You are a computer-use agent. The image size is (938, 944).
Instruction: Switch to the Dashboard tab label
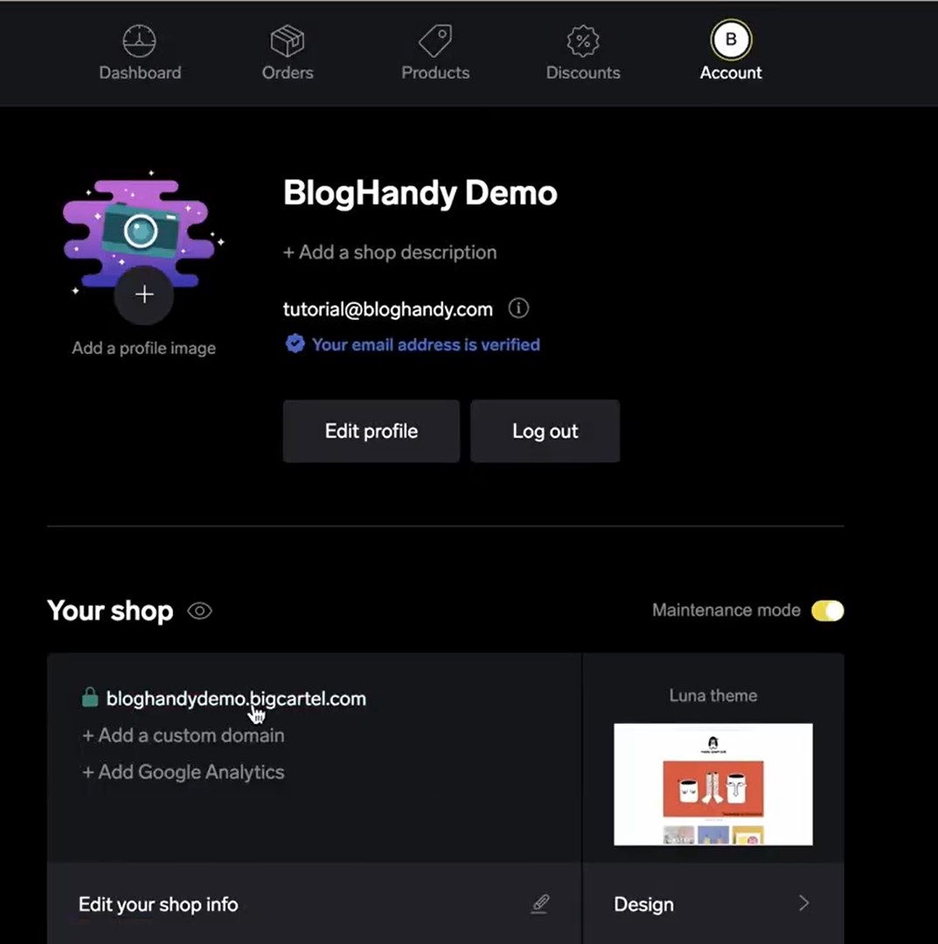pos(140,73)
